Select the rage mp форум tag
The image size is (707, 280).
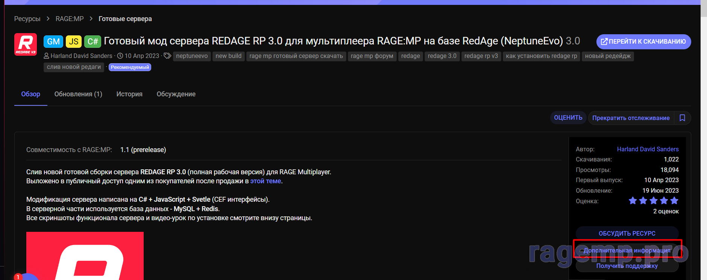372,56
